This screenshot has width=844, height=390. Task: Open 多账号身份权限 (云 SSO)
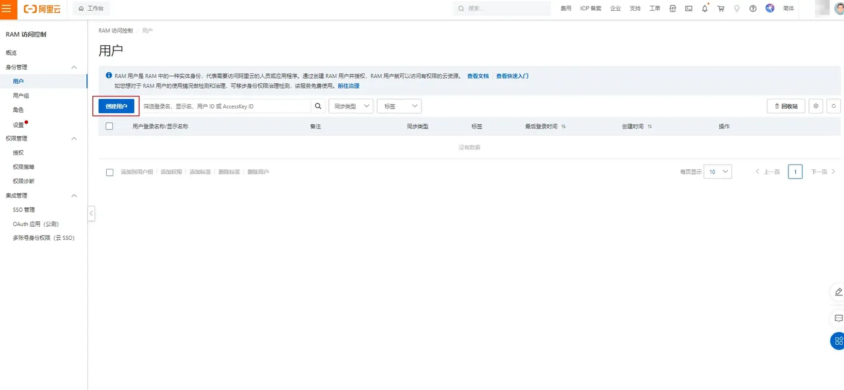click(43, 238)
